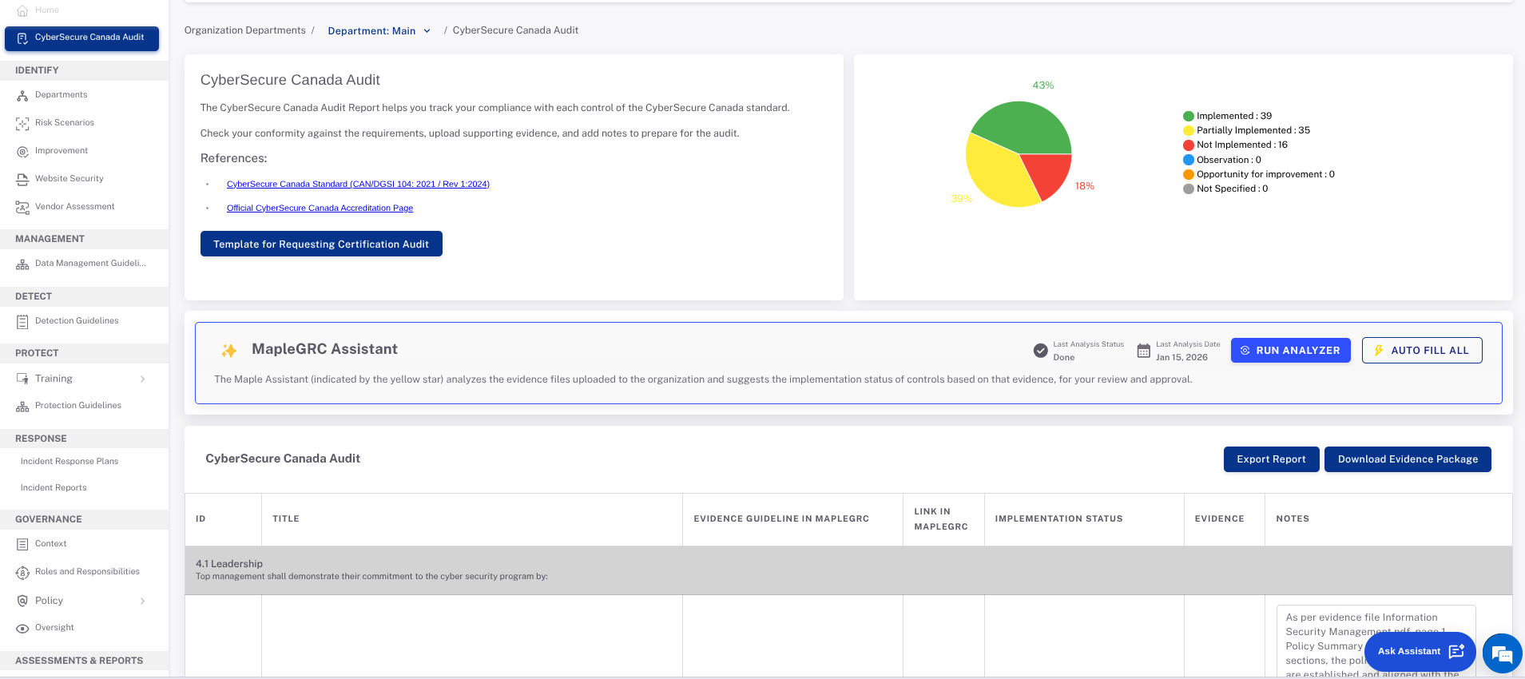The height and width of the screenshot is (679, 1525).
Task: Click Organization Departments breadcrumb
Action: coord(245,30)
